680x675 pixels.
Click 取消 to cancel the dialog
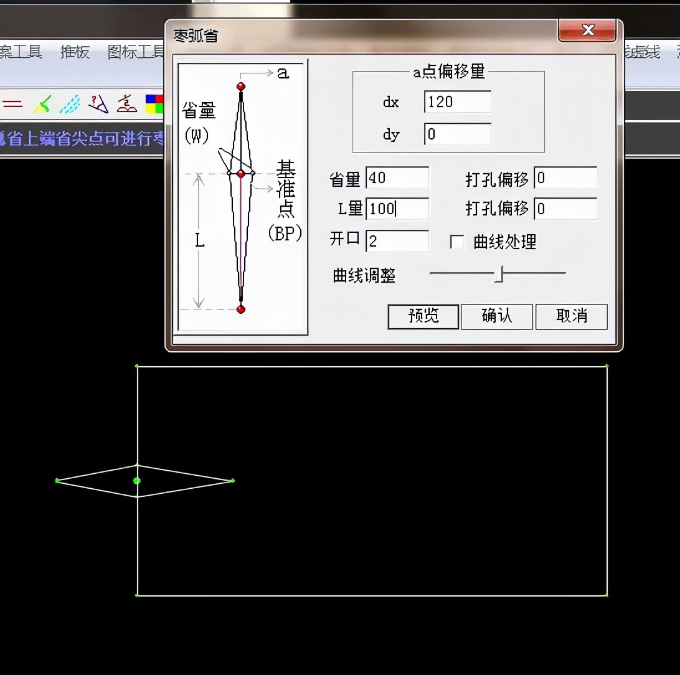coord(571,316)
